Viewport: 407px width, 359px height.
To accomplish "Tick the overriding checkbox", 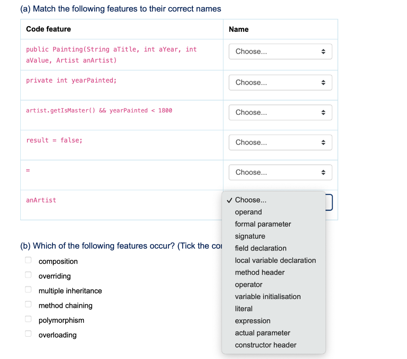I will tap(28, 275).
